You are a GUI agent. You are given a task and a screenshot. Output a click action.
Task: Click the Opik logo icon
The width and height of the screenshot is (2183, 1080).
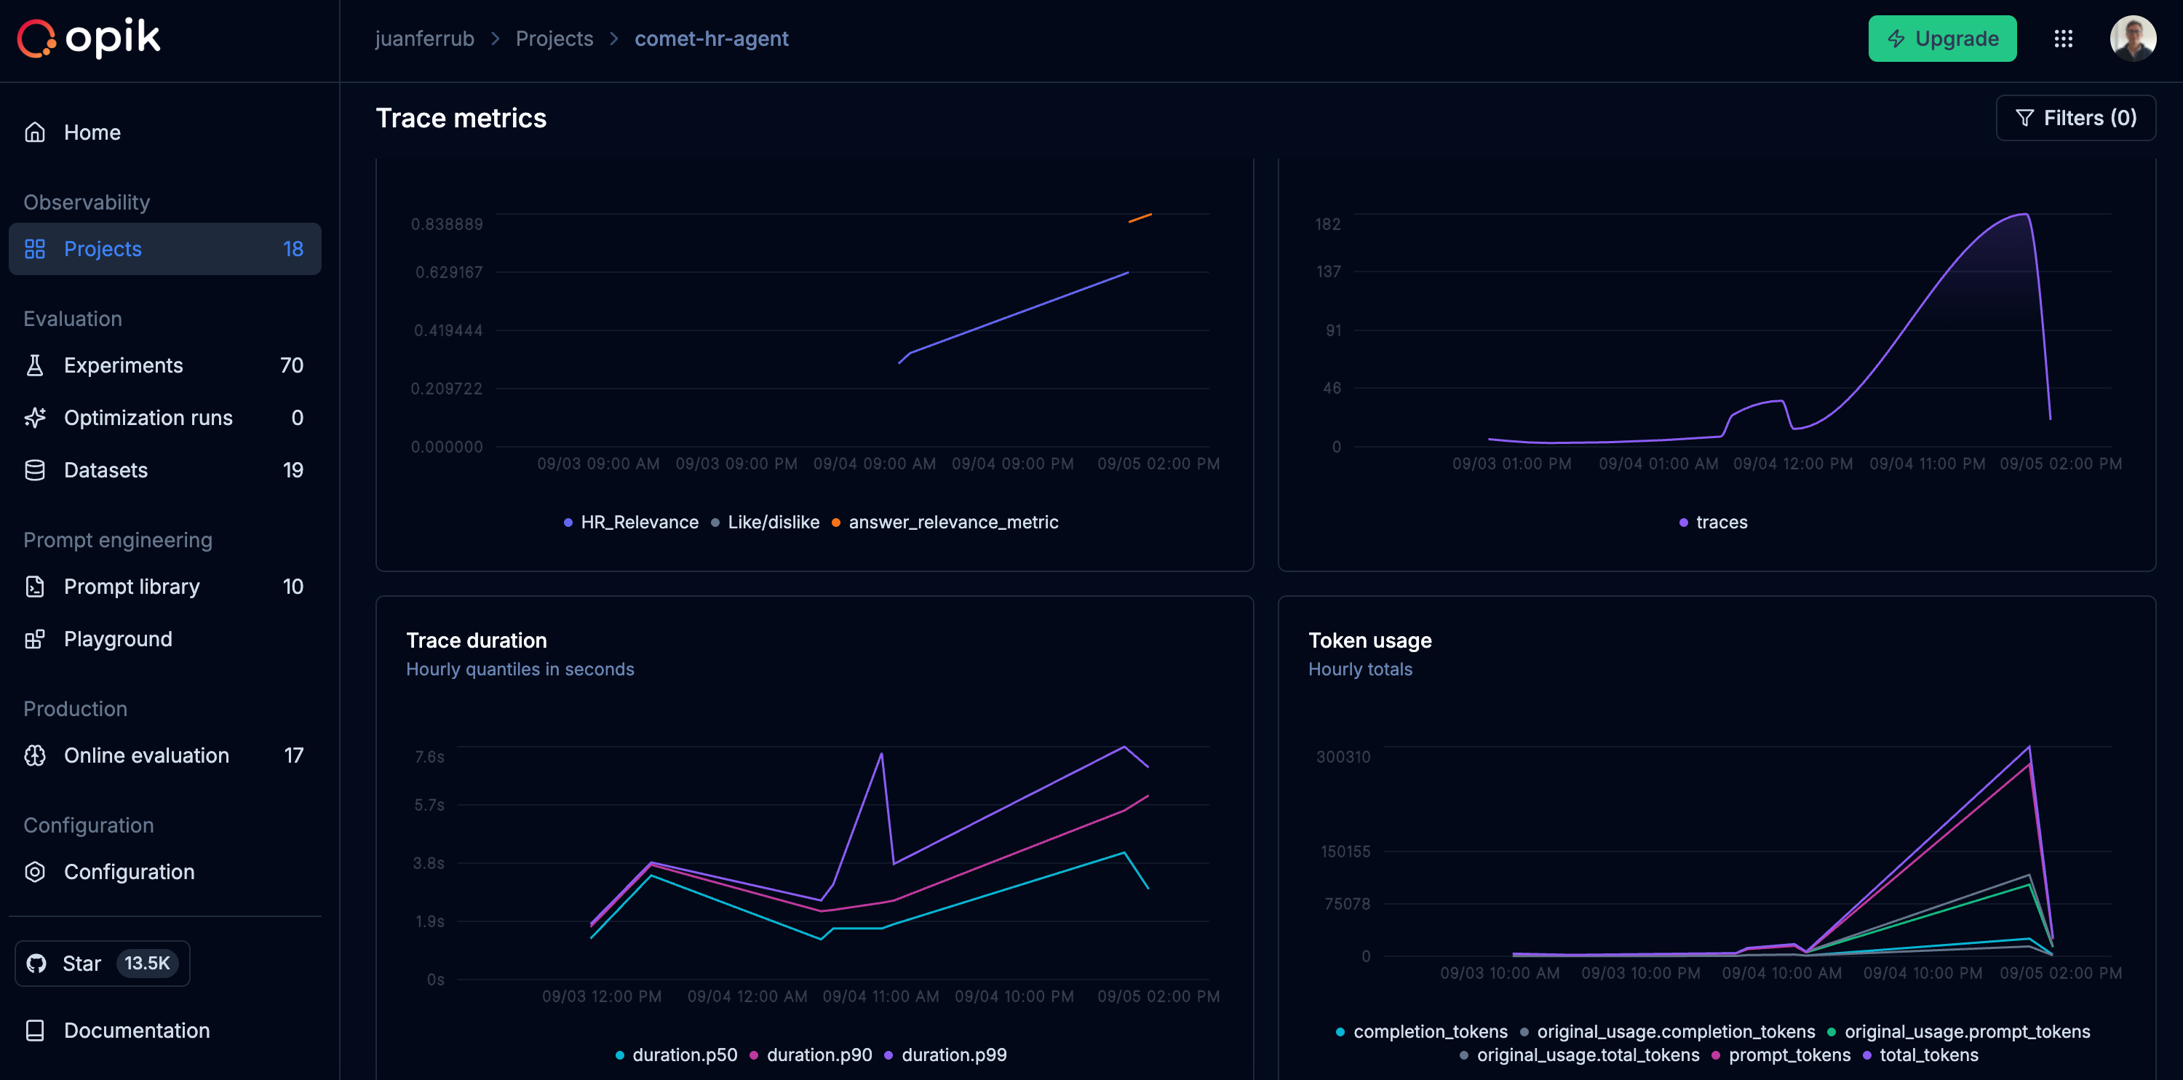36,38
